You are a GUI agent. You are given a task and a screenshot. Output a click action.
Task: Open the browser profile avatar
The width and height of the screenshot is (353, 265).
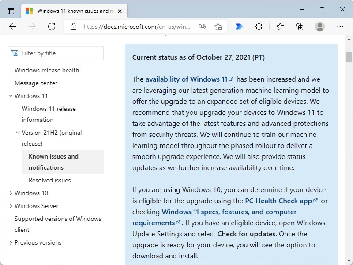(319, 26)
